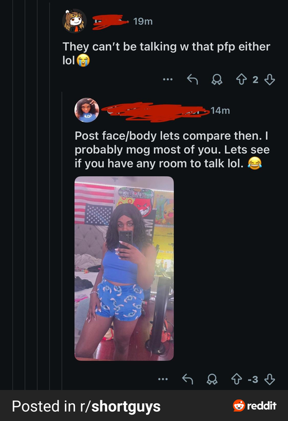
Task: Collapse the outermost parent thread line
Action: click(x=13, y=195)
